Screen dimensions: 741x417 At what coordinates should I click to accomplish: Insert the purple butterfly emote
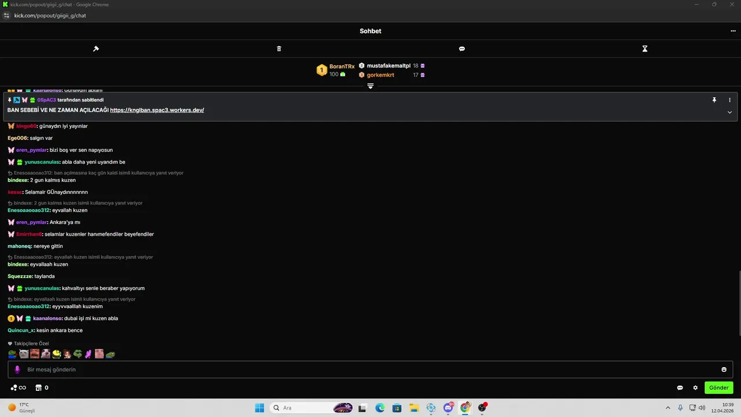pyautogui.click(x=89, y=354)
